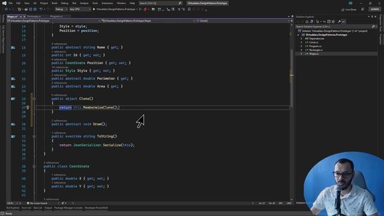The image size is (384, 216).
Task: Click inheritance margin icon beside Perimeter property
Action: coord(13,79)
